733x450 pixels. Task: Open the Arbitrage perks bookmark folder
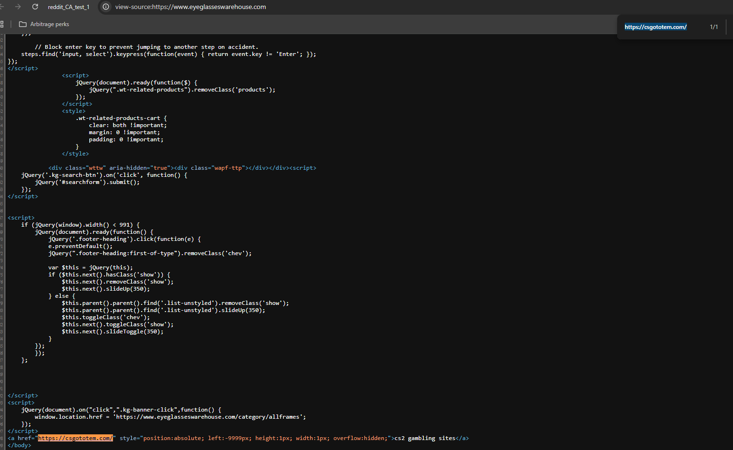(x=44, y=24)
